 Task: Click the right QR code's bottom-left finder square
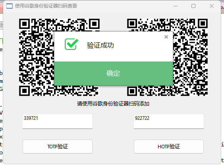click(132, 90)
